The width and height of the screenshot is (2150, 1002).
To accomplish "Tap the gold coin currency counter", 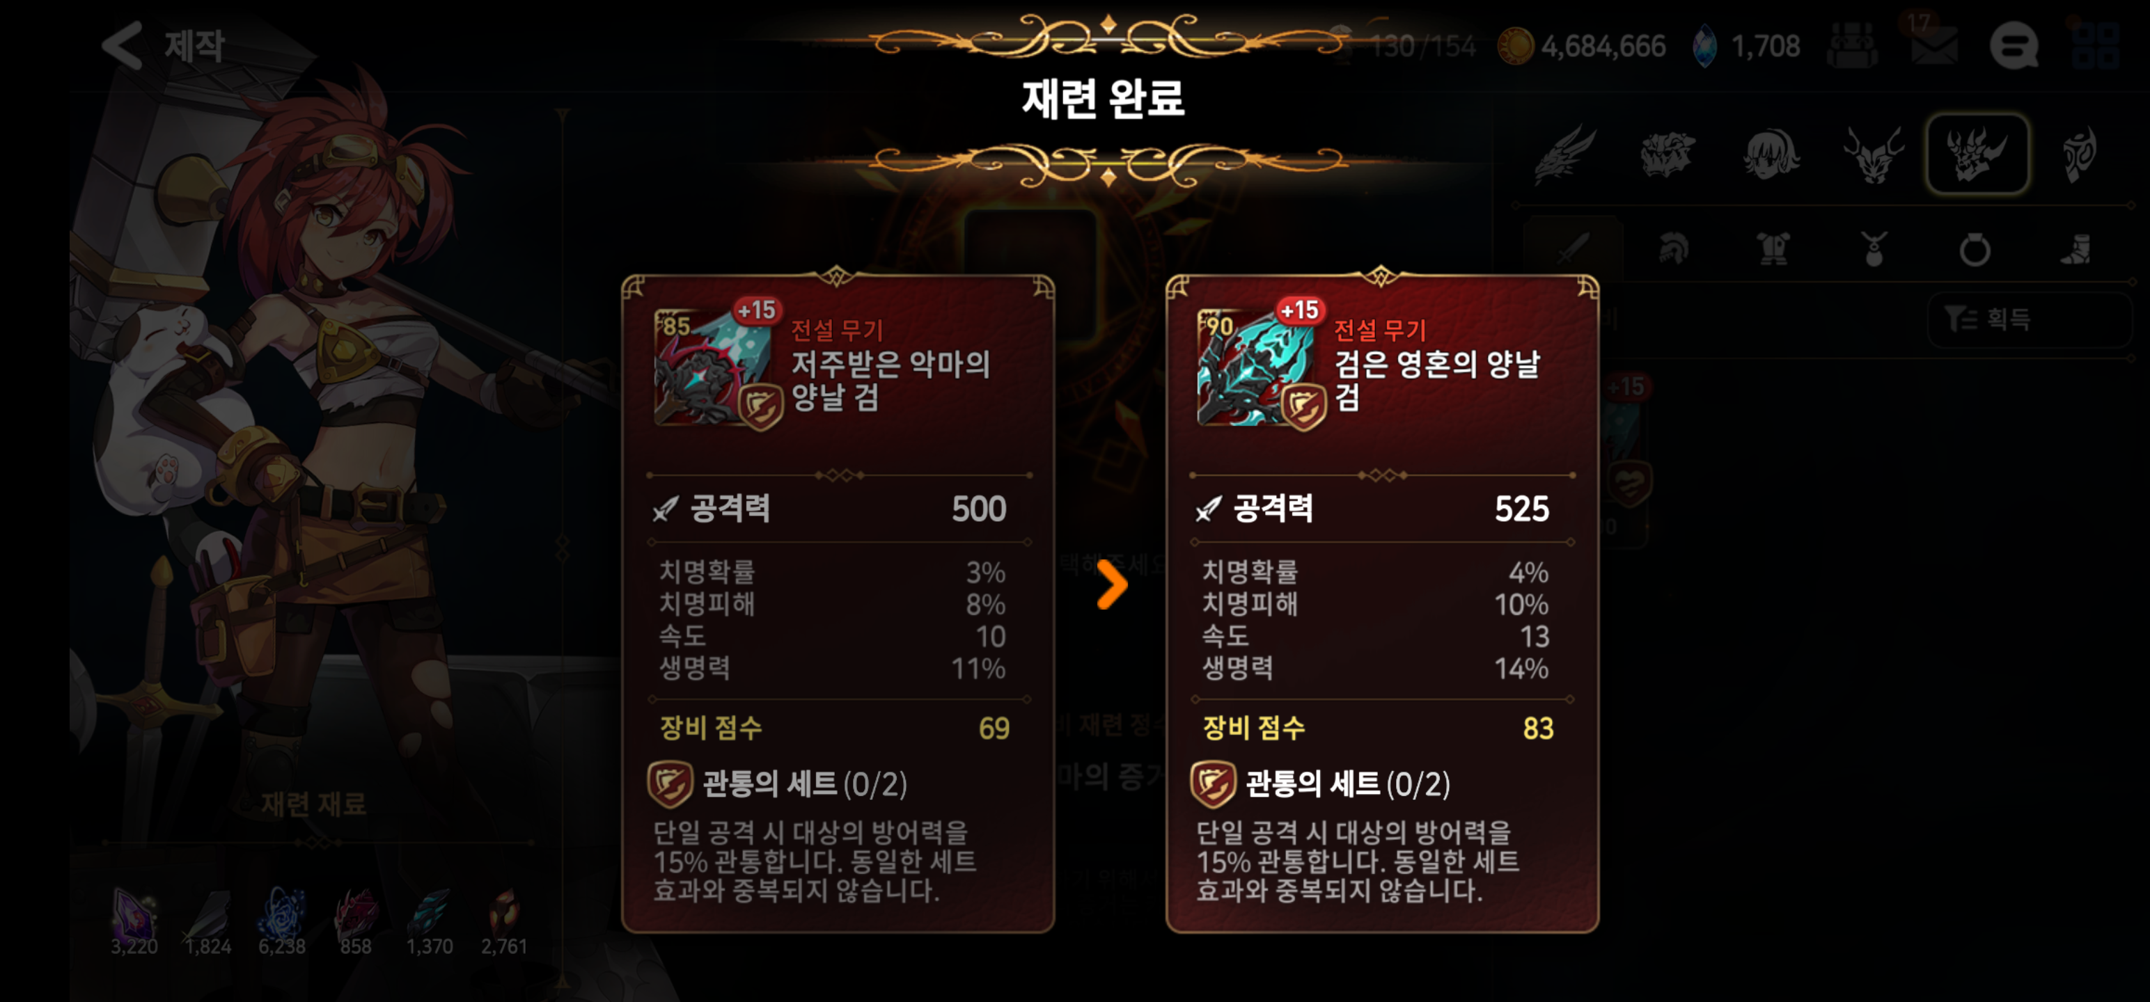I will (x=1583, y=46).
